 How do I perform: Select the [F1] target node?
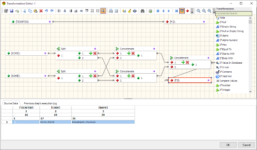pos(185,22)
